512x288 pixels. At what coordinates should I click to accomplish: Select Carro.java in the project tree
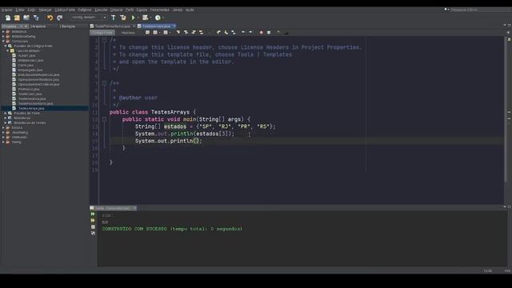point(26,66)
